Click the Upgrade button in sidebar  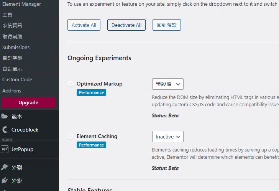28,102
